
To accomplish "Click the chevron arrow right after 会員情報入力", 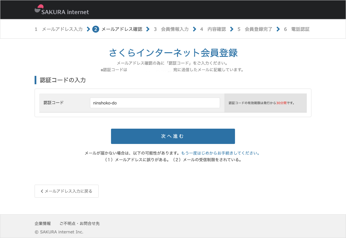I will [x=194, y=29].
